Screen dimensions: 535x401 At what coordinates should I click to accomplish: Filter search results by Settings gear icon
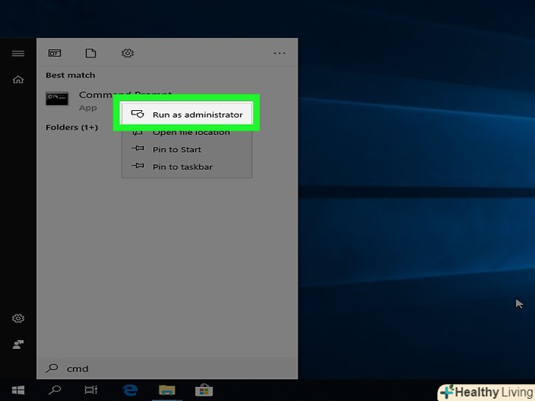click(127, 54)
